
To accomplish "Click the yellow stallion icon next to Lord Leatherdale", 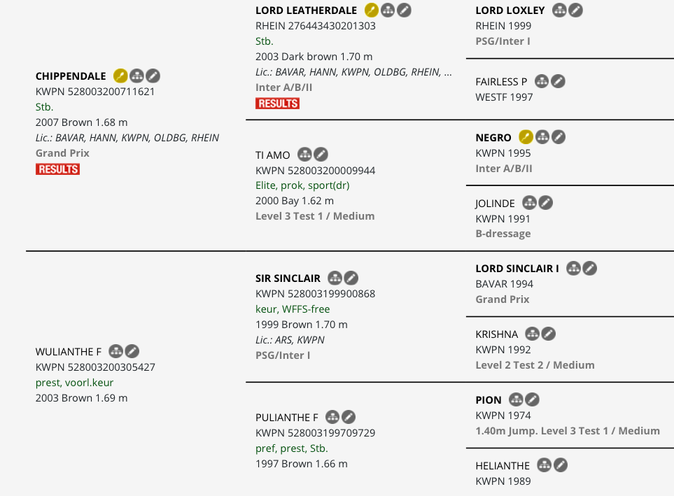I will click(x=372, y=10).
